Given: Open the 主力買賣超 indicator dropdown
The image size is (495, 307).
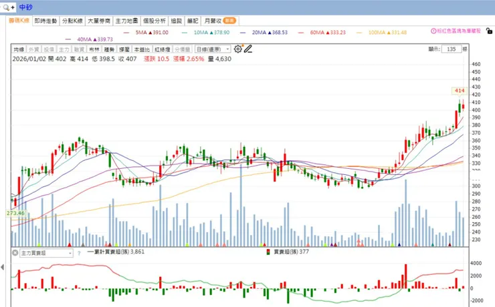Looking at the screenshot, I should pos(46,253).
